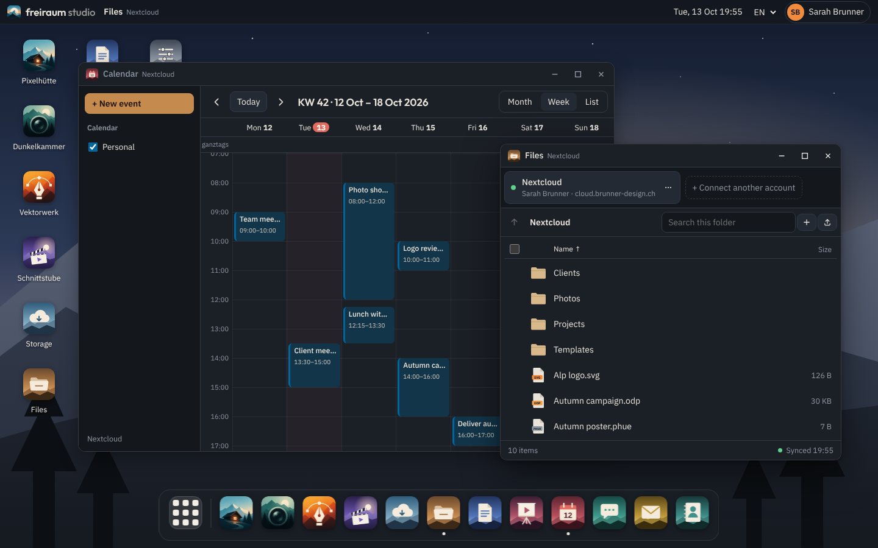Uncheck the Personal calendar checkbox

tap(93, 147)
